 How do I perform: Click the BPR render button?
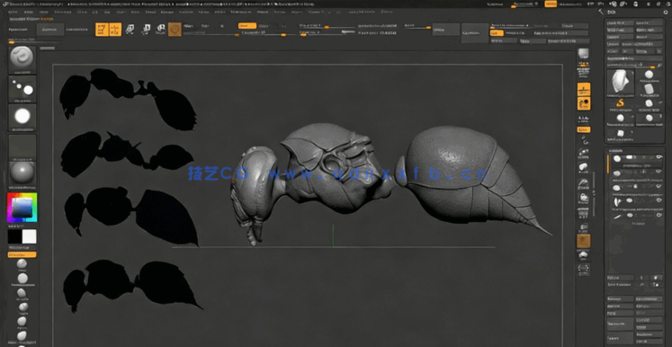(583, 54)
